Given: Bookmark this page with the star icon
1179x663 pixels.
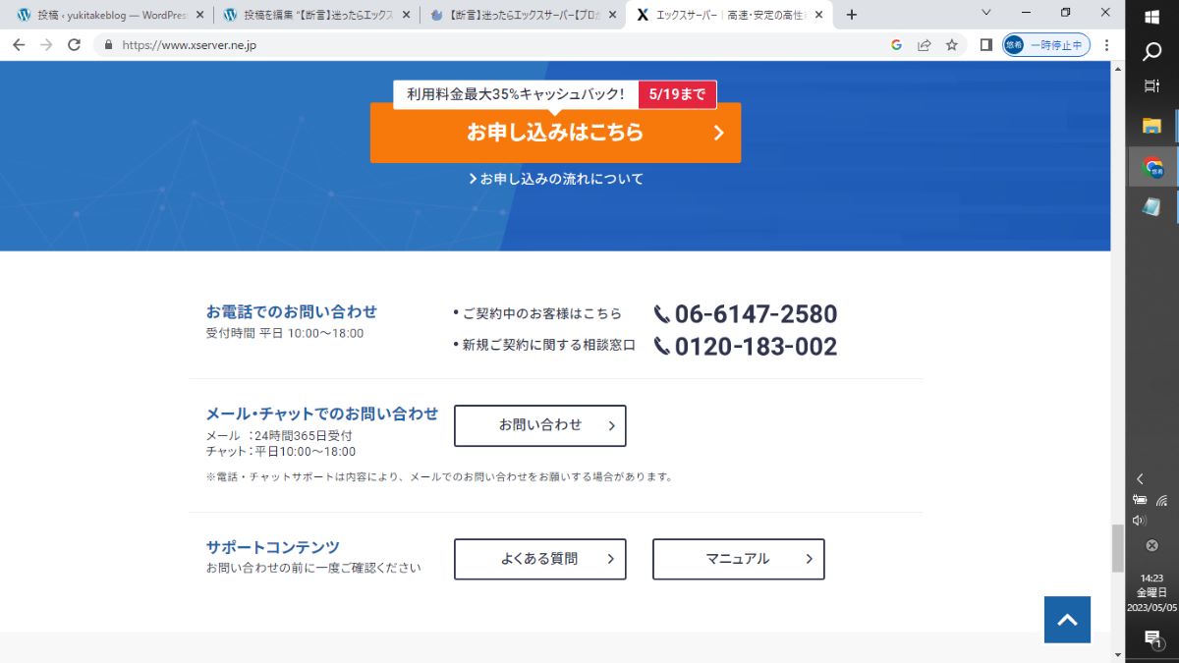Looking at the screenshot, I should point(951,45).
